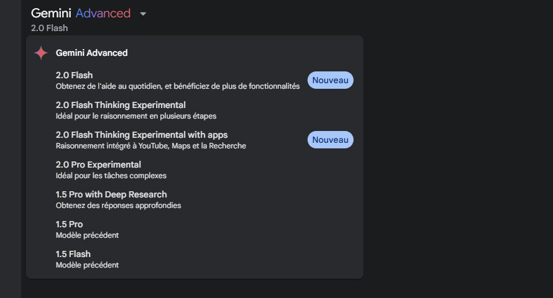Image resolution: width=553 pixels, height=298 pixels.
Task: Select 2.0 Flash Thinking Experimental with apps
Action: click(x=194, y=140)
